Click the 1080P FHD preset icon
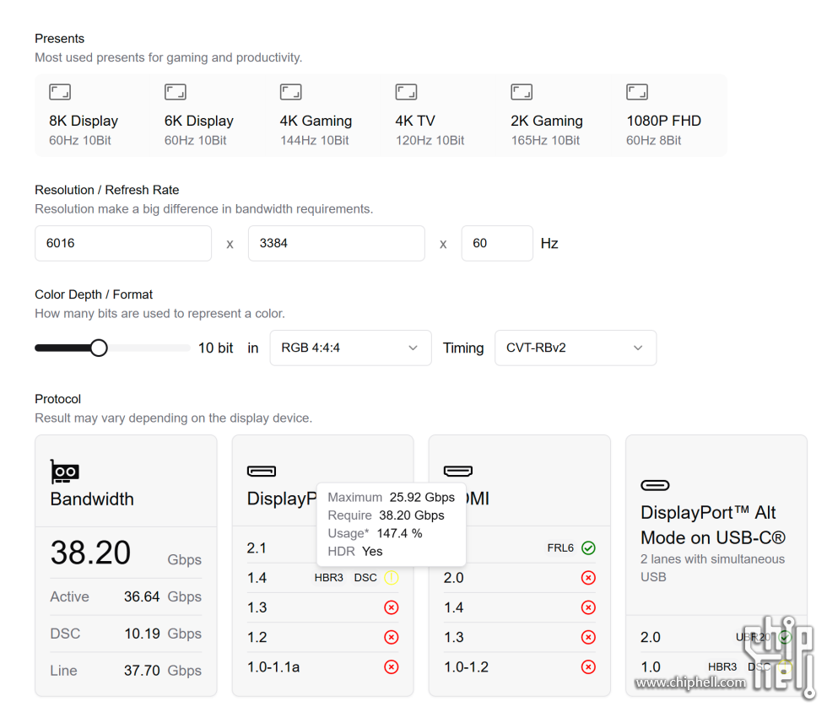Screen dimensions: 827x712 point(637,92)
